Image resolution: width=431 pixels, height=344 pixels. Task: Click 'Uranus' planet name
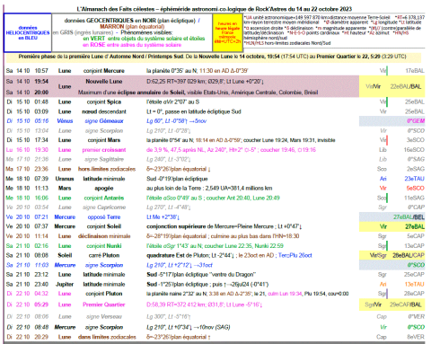point(65,179)
